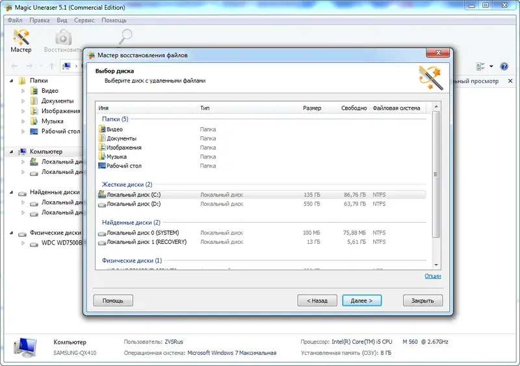The width and height of the screenshot is (520, 366).
Task: Sort list by Имя column header
Action: [147, 108]
